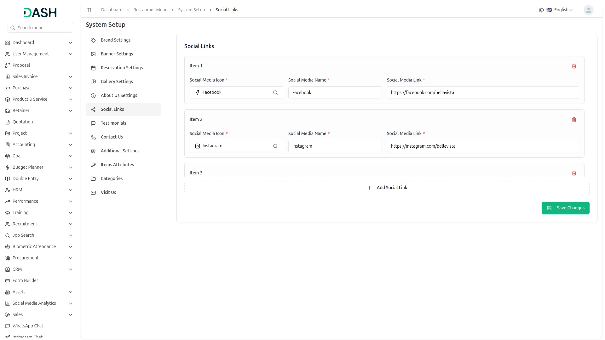605x340 pixels.
Task: Open Testimonials settings tab
Action: [x=113, y=123]
